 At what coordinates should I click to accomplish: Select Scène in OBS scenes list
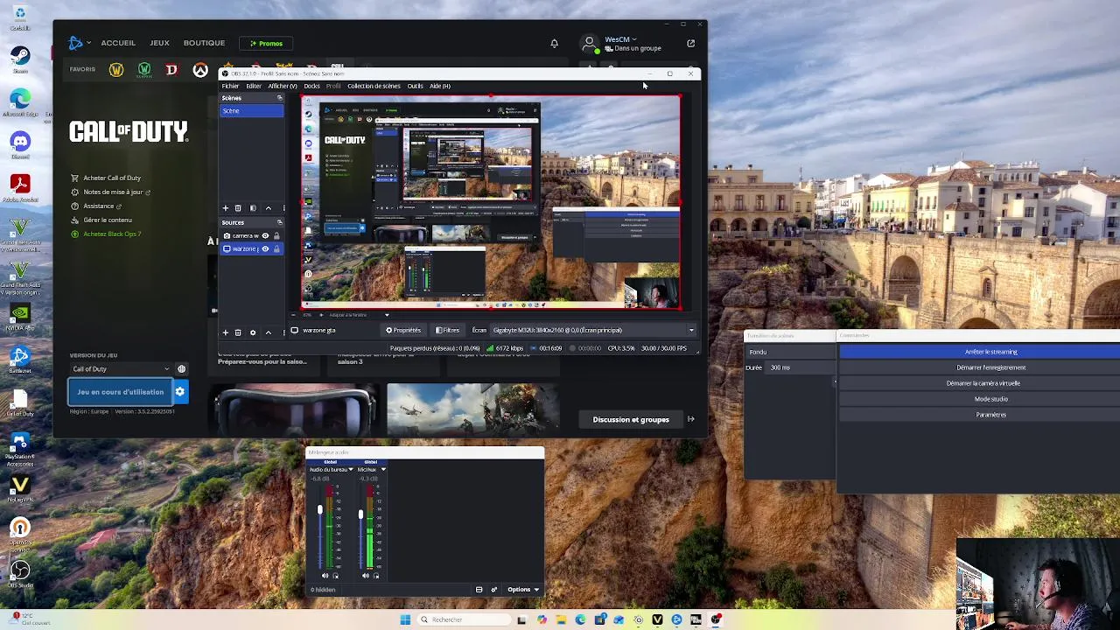[251, 111]
